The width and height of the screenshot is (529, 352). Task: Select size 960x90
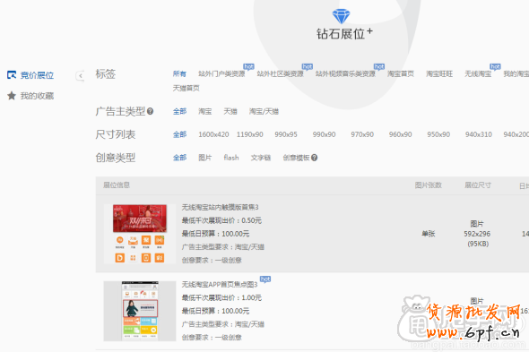(x=400, y=134)
